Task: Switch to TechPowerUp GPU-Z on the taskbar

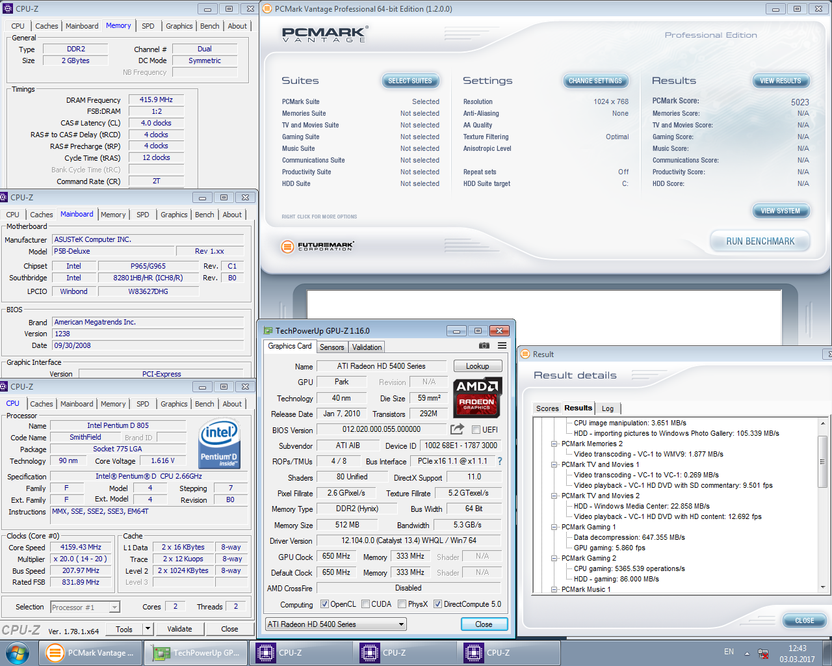Action: (x=196, y=653)
